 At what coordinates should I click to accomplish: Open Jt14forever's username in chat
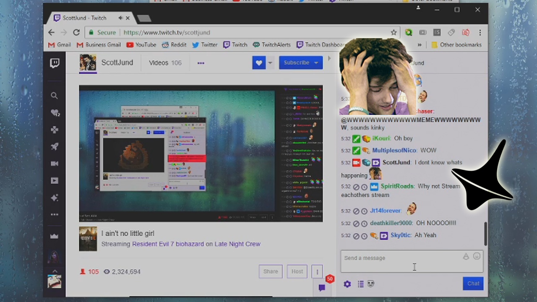[x=386, y=211]
